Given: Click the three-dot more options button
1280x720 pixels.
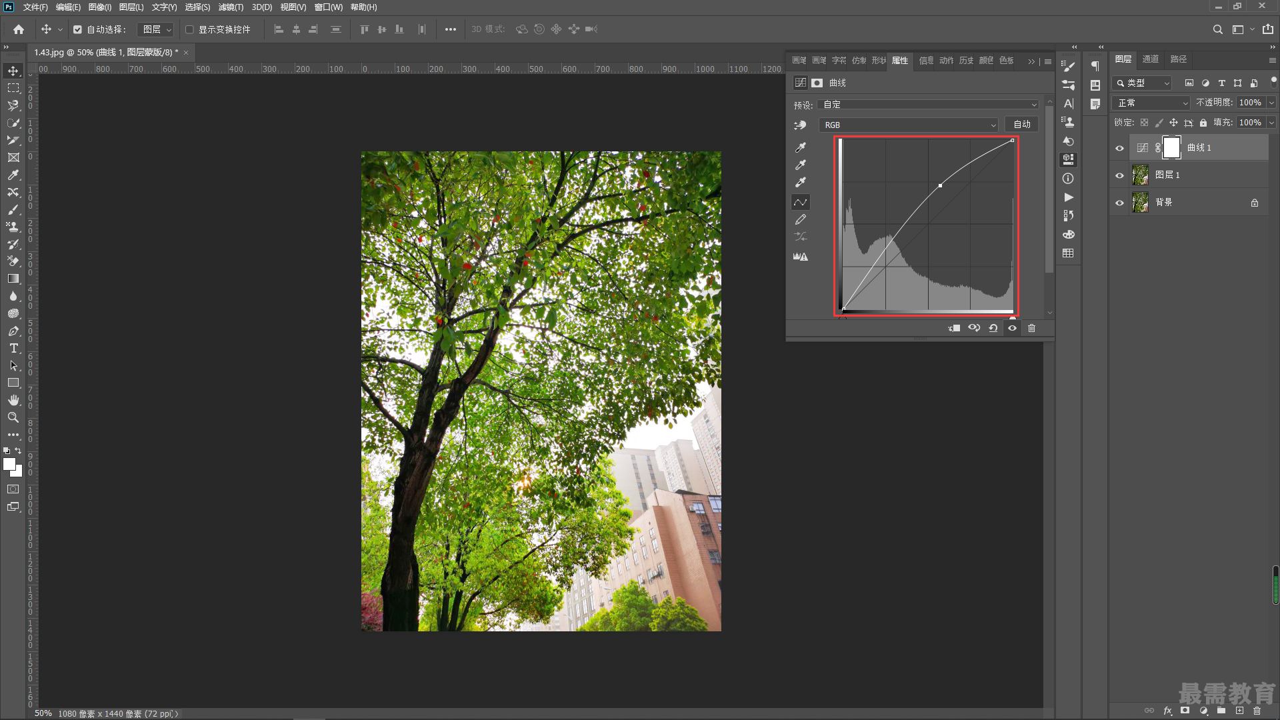Looking at the screenshot, I should [451, 29].
